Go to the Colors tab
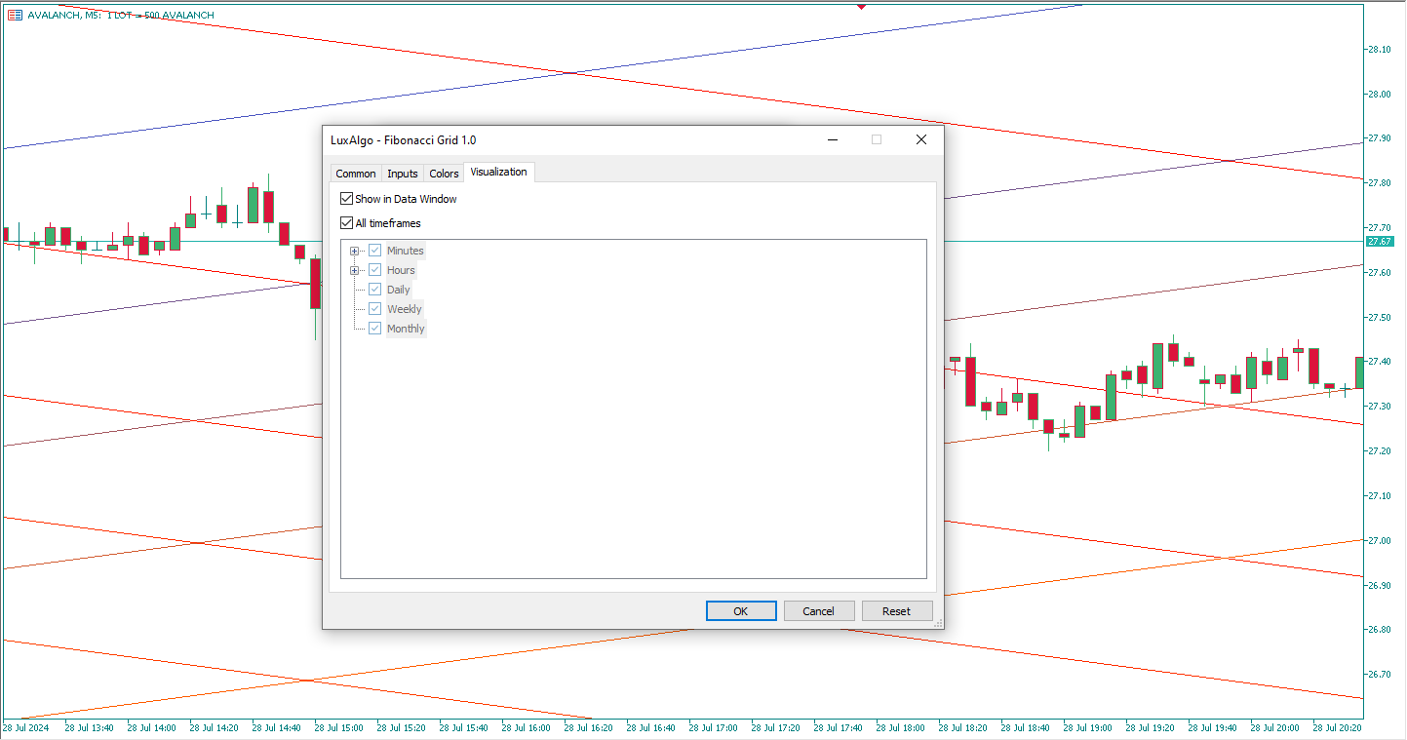This screenshot has height=740, width=1407. [444, 174]
